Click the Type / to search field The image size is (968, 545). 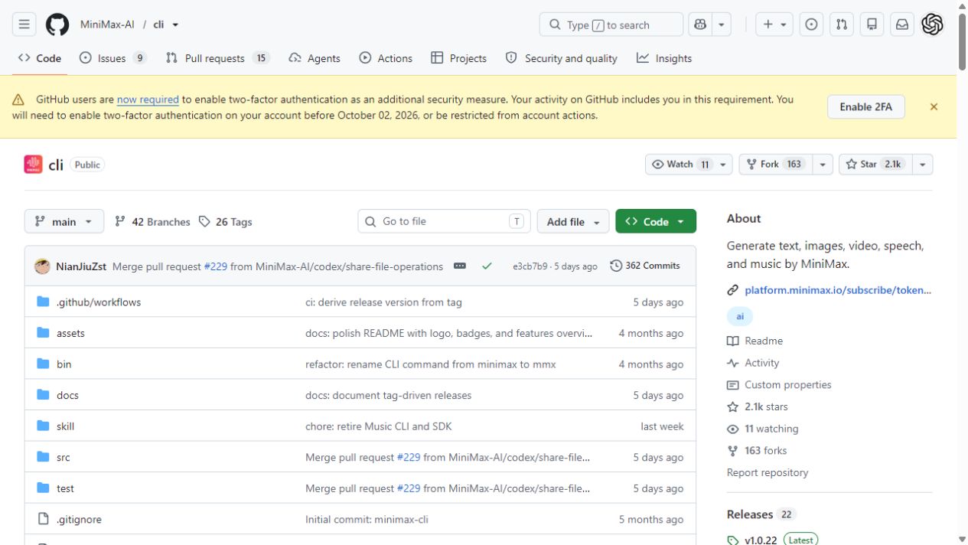tap(611, 24)
